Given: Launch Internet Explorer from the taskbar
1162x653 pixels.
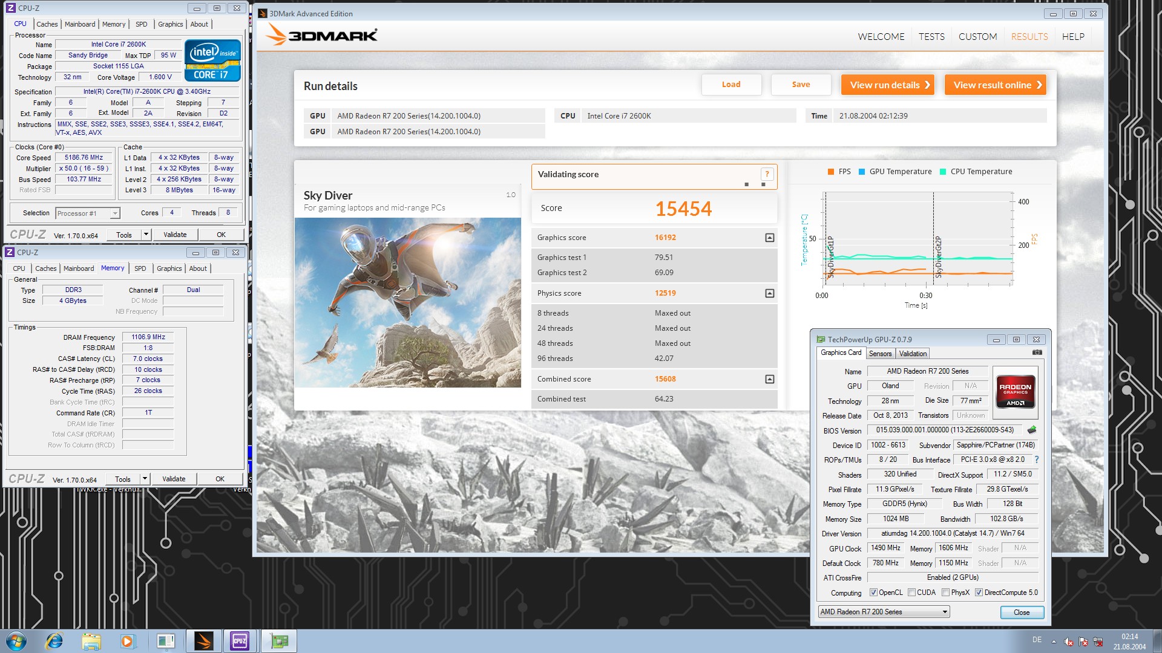Looking at the screenshot, I should click(54, 641).
